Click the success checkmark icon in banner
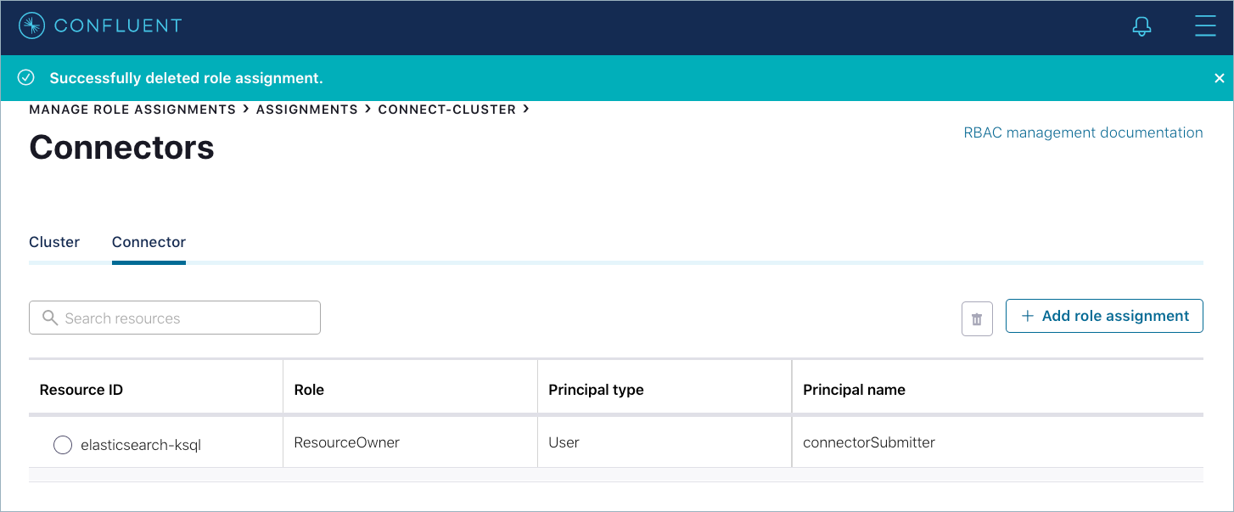The height and width of the screenshot is (512, 1234). point(26,78)
